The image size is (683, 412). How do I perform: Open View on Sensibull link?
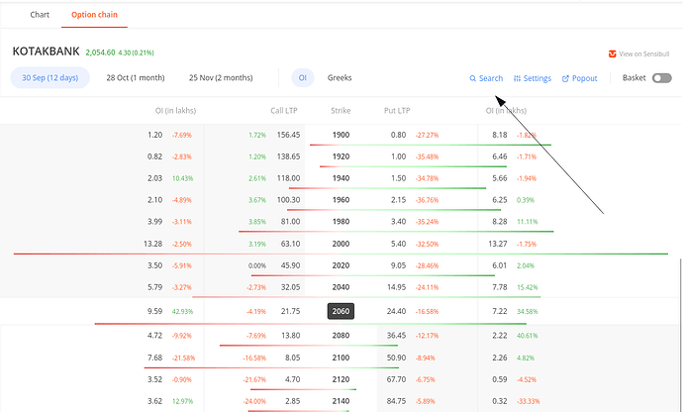click(x=643, y=53)
